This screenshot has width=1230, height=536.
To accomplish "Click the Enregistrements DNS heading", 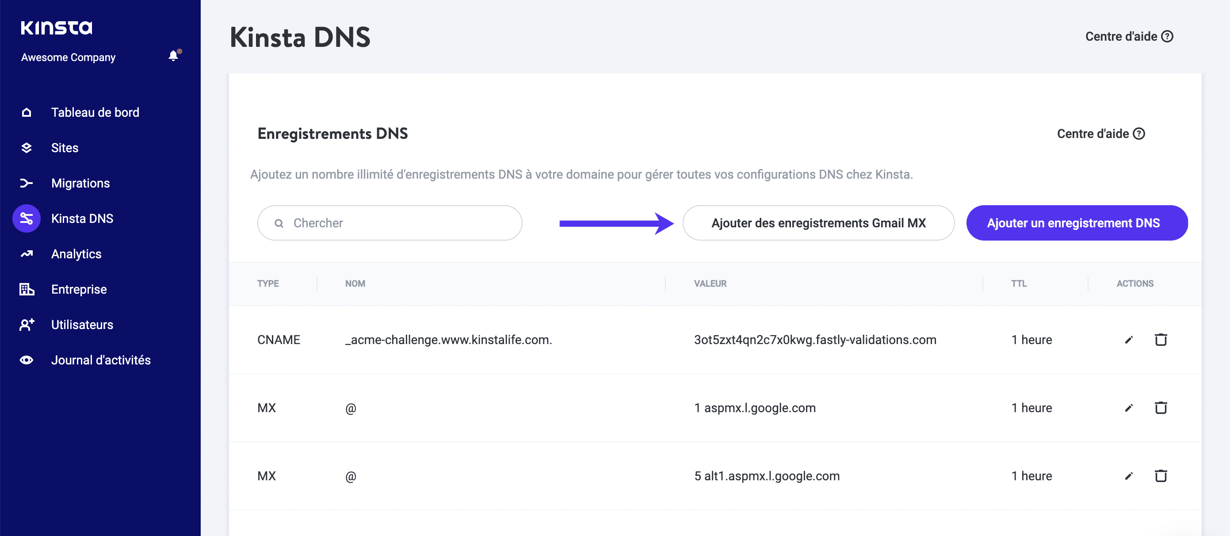I will tap(332, 134).
